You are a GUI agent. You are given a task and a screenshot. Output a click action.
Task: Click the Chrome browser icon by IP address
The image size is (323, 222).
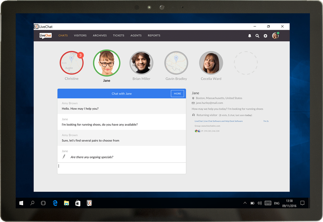(x=196, y=131)
